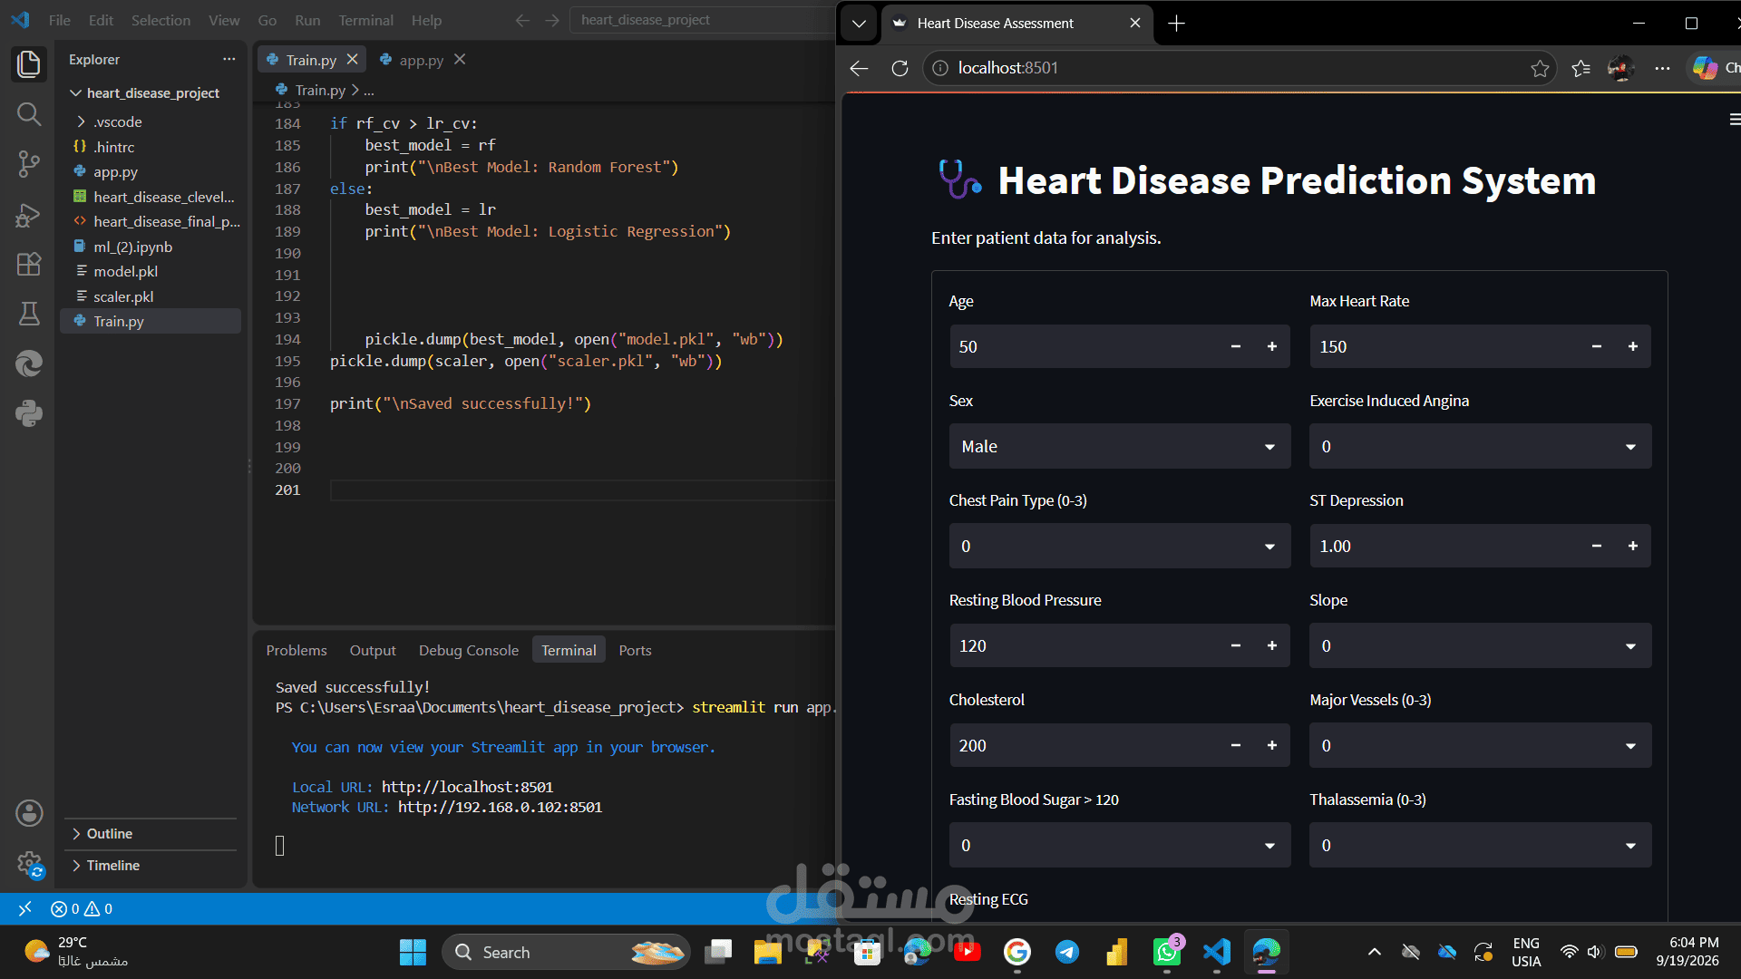Click the ST Depression input field
The height and width of the screenshot is (979, 1741).
[x=1444, y=546]
